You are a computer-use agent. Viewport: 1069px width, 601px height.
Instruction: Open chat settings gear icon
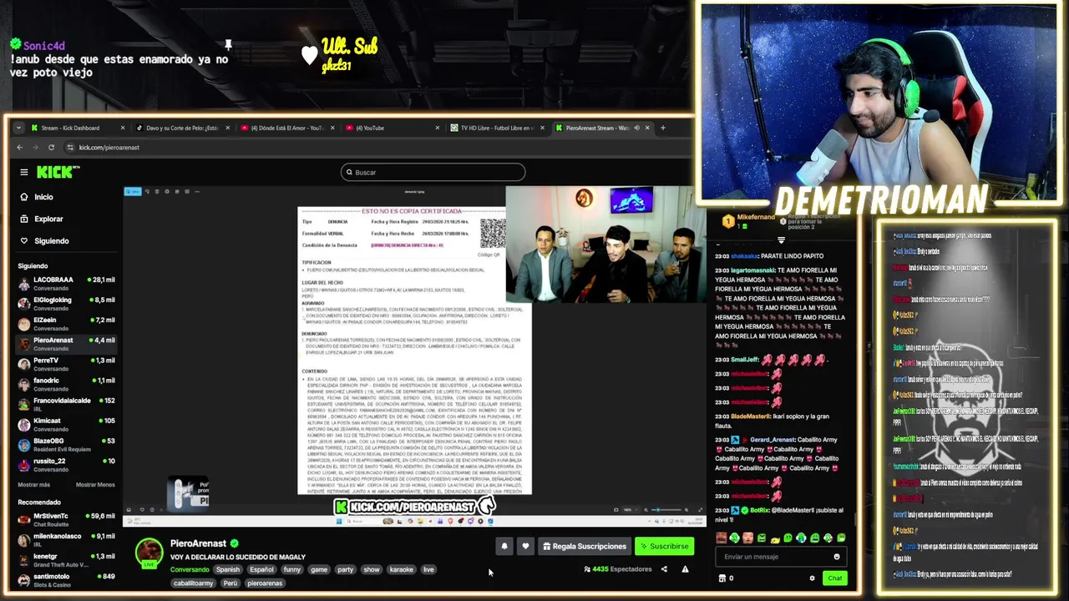pos(812,578)
